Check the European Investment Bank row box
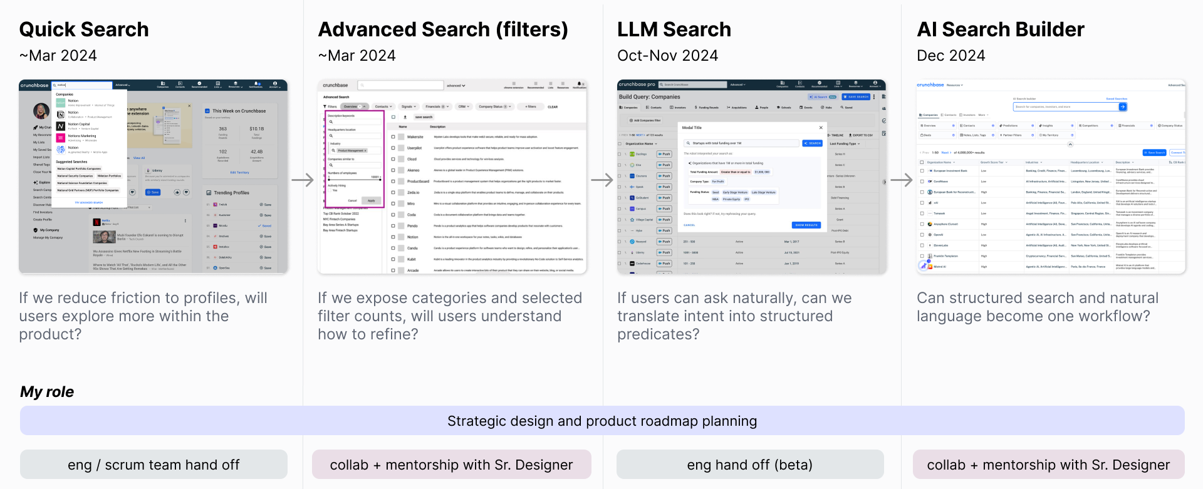This screenshot has width=1203, height=489. [922, 170]
